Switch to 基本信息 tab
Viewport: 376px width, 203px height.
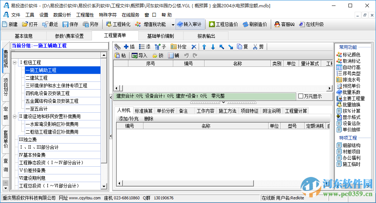click(24, 36)
